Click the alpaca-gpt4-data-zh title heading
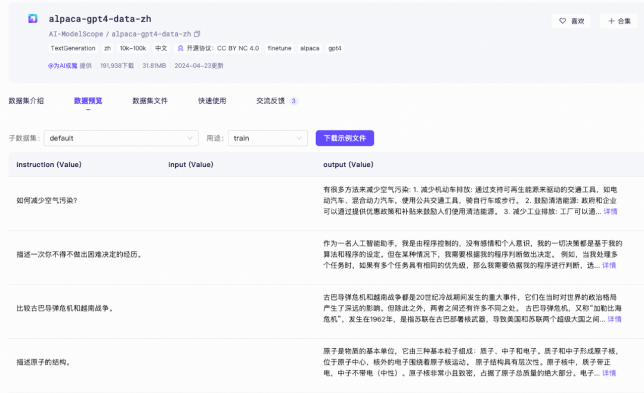The image size is (644, 393). coord(100,19)
